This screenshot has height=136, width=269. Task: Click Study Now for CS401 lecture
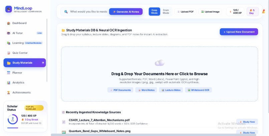(247, 122)
